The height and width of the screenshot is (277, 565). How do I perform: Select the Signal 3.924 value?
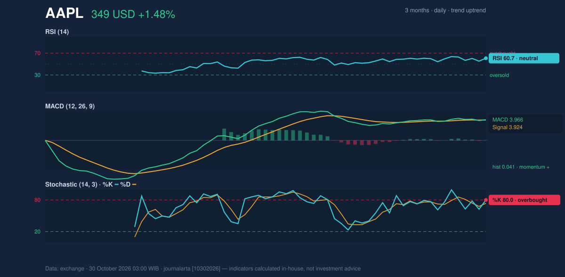pyautogui.click(x=507, y=127)
